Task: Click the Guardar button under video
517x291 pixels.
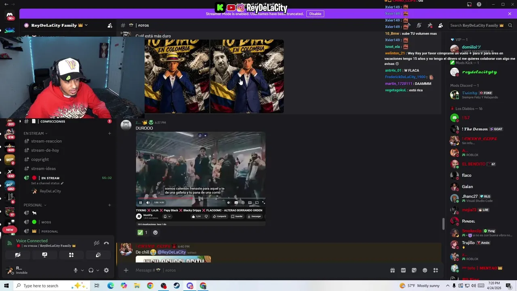Action: [x=237, y=216]
